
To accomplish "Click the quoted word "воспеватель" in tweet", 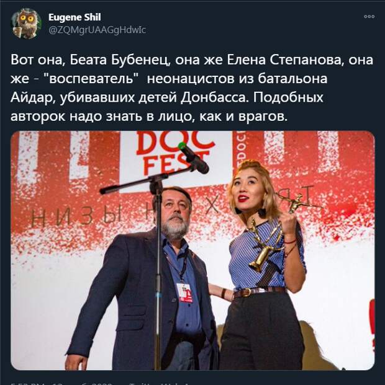I will point(91,79).
